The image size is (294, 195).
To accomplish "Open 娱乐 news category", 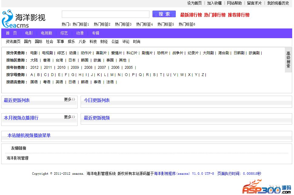I will (x=71, y=41).
